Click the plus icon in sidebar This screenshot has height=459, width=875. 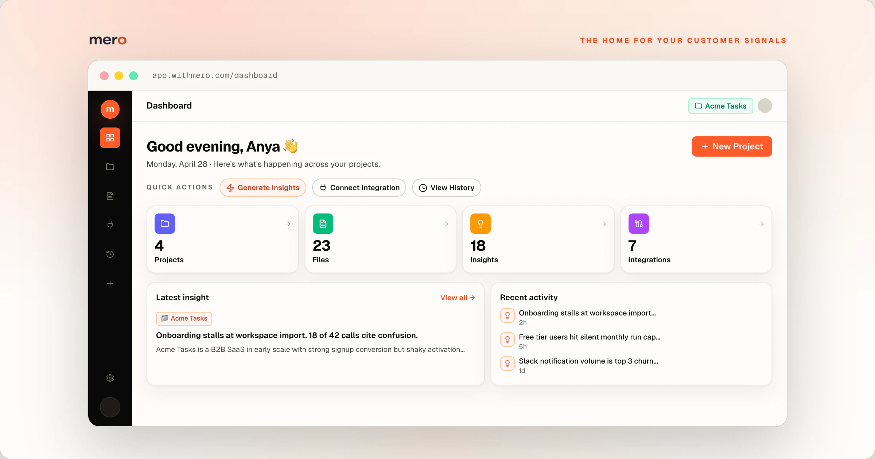pos(110,283)
